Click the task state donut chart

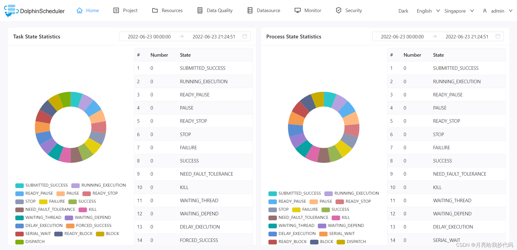(71, 127)
